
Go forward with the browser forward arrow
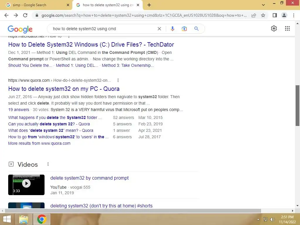click(x=16, y=15)
